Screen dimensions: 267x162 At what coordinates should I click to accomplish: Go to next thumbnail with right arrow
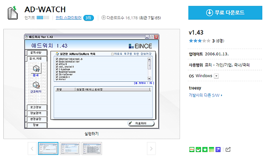pos(151,149)
